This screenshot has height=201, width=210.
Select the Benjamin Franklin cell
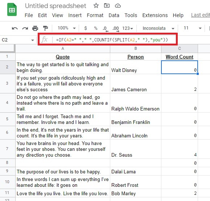pos(136,119)
